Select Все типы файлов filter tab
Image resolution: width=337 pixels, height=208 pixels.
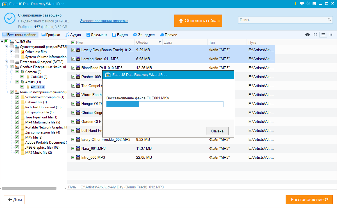coord(20,35)
